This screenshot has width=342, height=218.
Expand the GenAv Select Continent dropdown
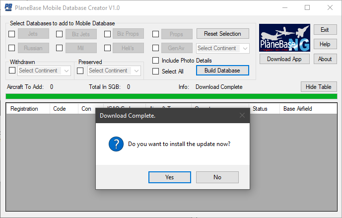tap(223, 48)
